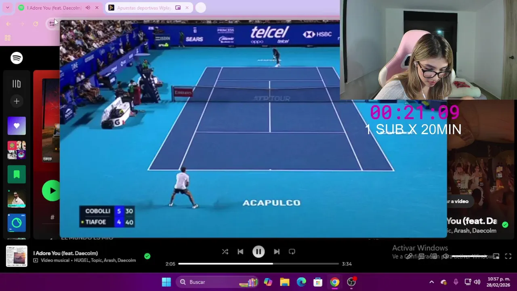Click the now-playing album art thumbnail
The height and width of the screenshot is (291, 517).
[x=17, y=256]
